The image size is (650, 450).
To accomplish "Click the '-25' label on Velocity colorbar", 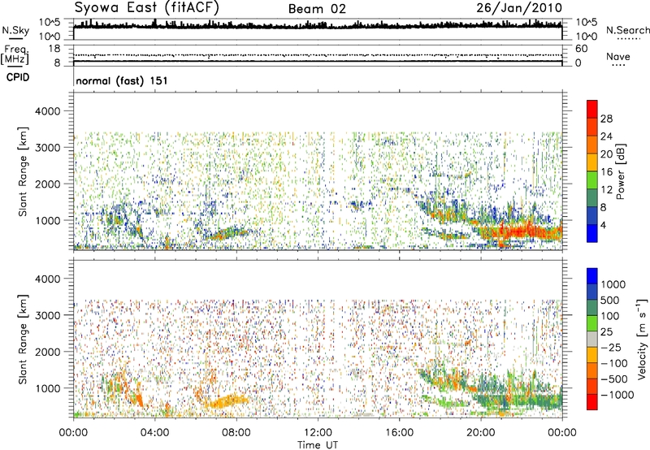I will click(x=611, y=348).
